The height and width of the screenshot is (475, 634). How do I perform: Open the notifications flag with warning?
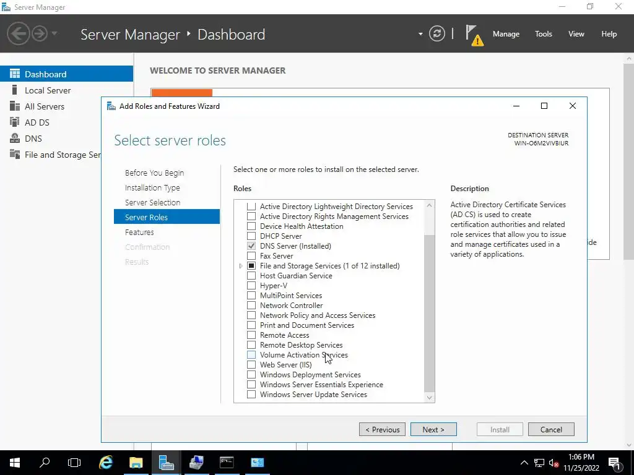tap(474, 35)
